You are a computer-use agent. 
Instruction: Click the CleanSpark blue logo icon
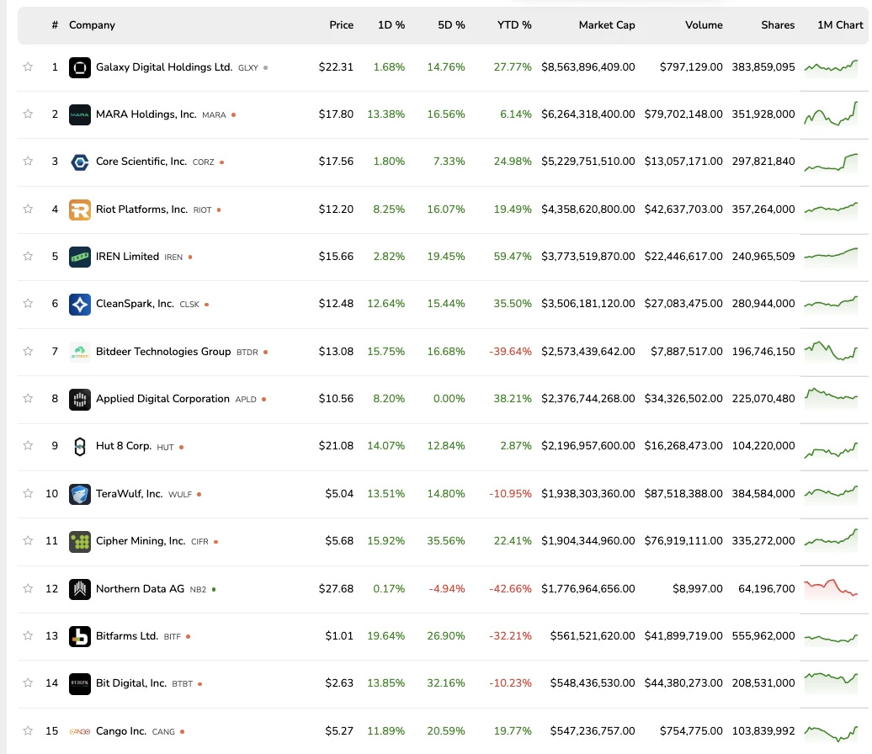tap(80, 304)
